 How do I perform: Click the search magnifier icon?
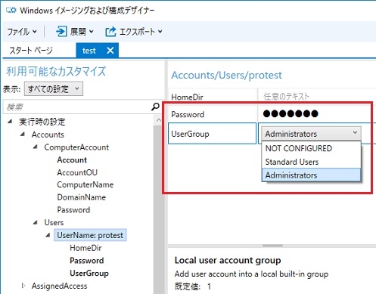pyautogui.click(x=155, y=107)
